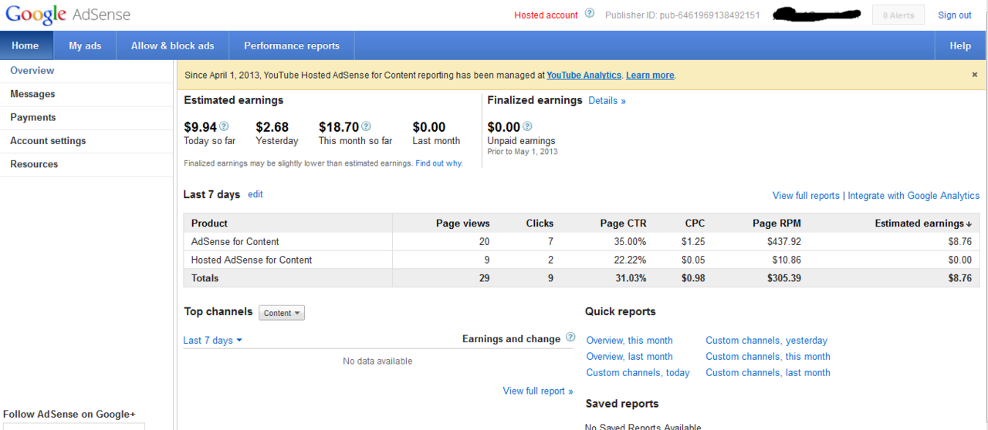Screen dimensions: 988x430
Task: Click the Sign out link
Action: 954,15
